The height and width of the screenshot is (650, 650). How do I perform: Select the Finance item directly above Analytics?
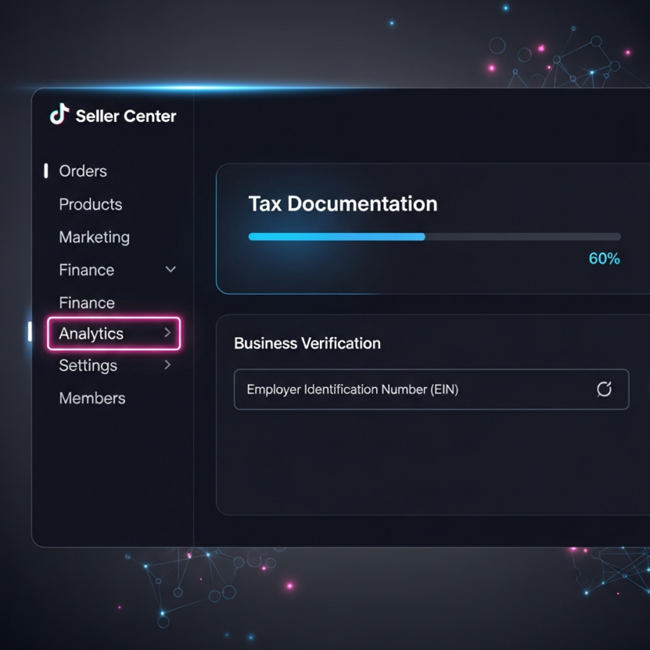pyautogui.click(x=86, y=302)
